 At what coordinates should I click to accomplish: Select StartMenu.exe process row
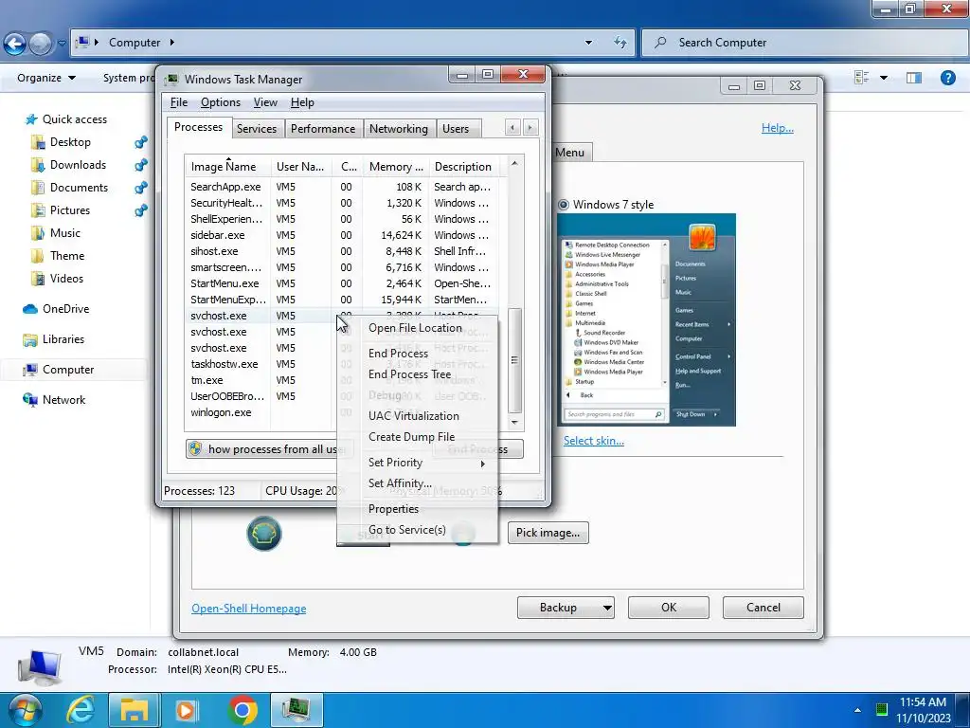[x=345, y=283]
